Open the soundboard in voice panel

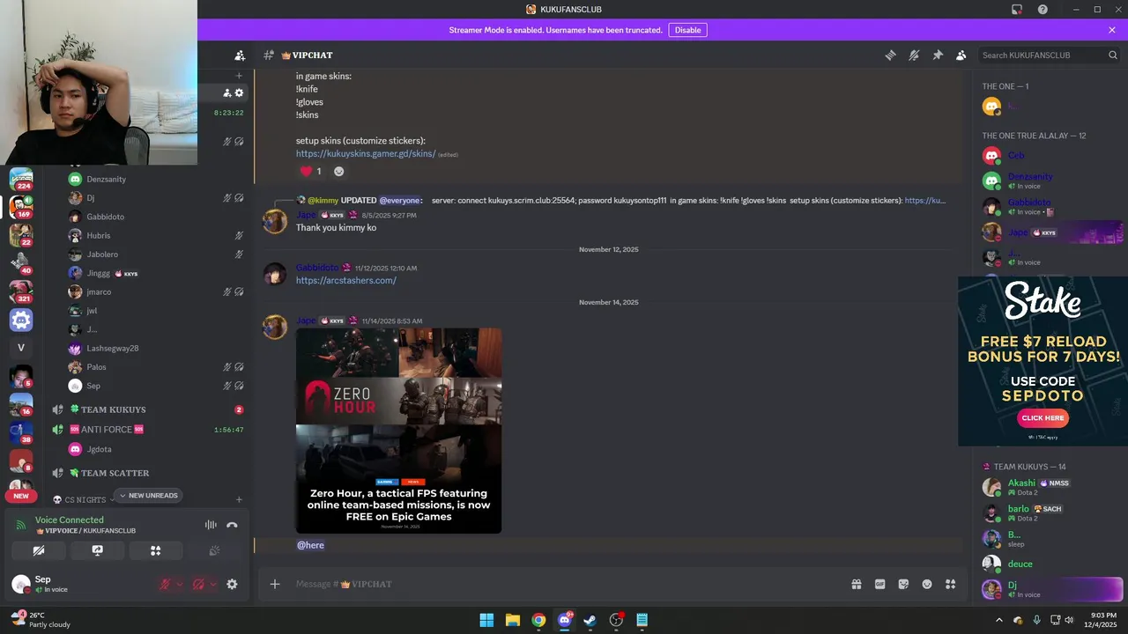pos(214,550)
